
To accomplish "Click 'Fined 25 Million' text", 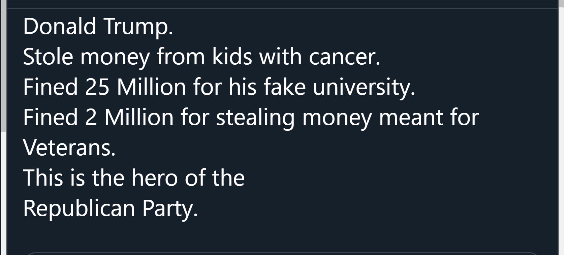I will pos(104,87).
